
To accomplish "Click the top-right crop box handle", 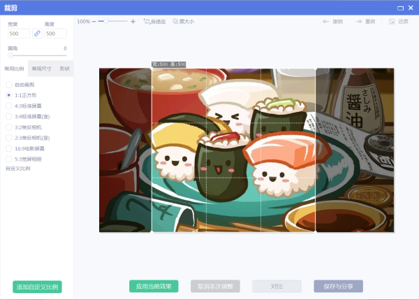I will [316, 69].
